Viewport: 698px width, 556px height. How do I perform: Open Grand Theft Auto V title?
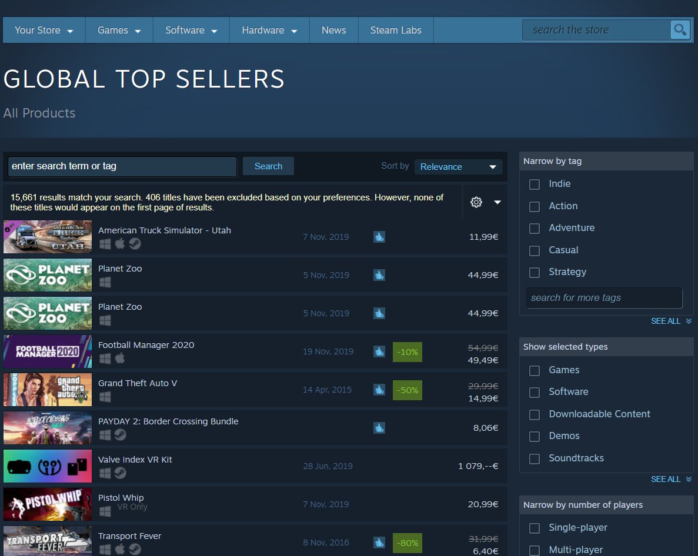click(x=138, y=383)
